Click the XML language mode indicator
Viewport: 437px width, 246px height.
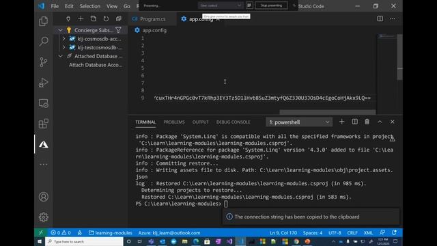[x=368, y=232]
